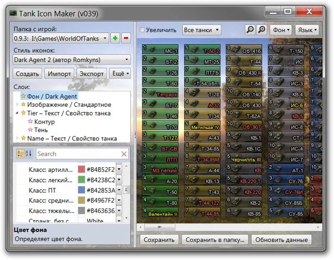Switch property grid to categorized view
Screen dimensions: 334x260
20,154
